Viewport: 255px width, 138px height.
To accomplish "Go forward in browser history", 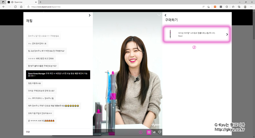I will point(9,7).
